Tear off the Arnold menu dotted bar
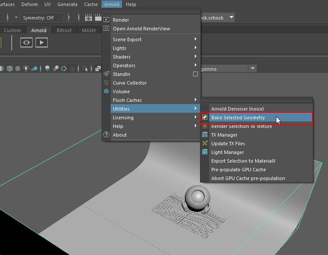This screenshot has height=255, width=328. click(151, 12)
